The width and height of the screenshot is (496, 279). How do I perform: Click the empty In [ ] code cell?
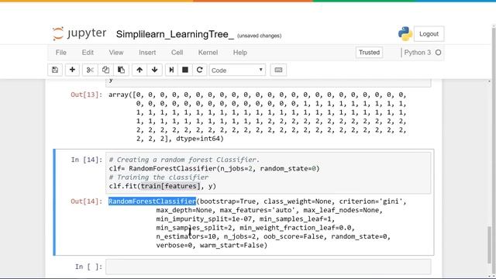tap(268, 267)
